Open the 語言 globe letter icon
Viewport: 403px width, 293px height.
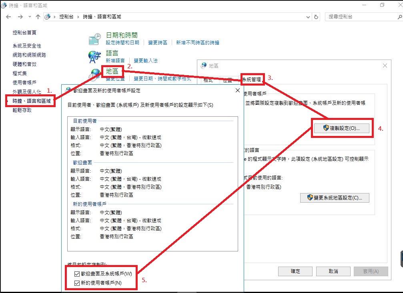pos(94,57)
